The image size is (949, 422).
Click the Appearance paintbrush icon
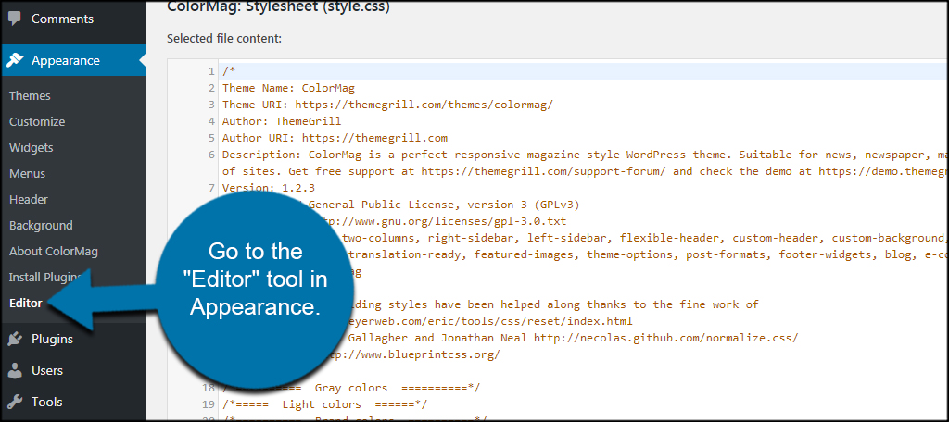[x=15, y=60]
